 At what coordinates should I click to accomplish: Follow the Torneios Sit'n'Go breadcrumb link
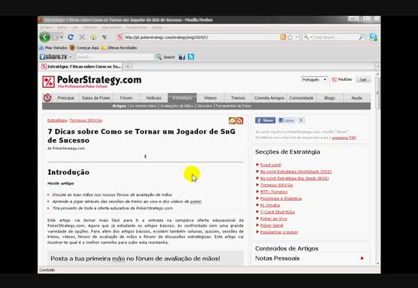tap(86, 120)
